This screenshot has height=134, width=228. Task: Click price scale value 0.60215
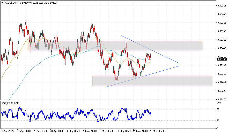[x=222, y=23]
